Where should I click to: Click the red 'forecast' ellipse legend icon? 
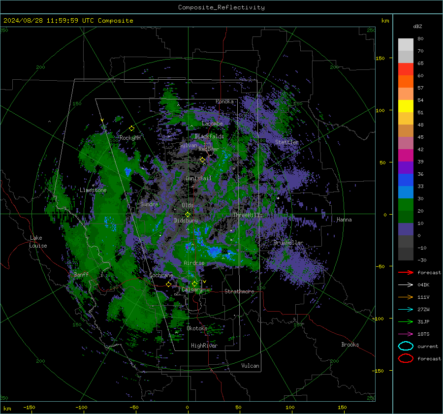click(x=406, y=358)
